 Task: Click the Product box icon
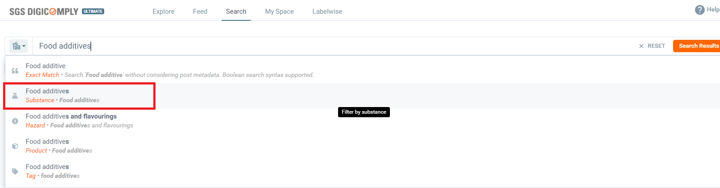(15, 146)
